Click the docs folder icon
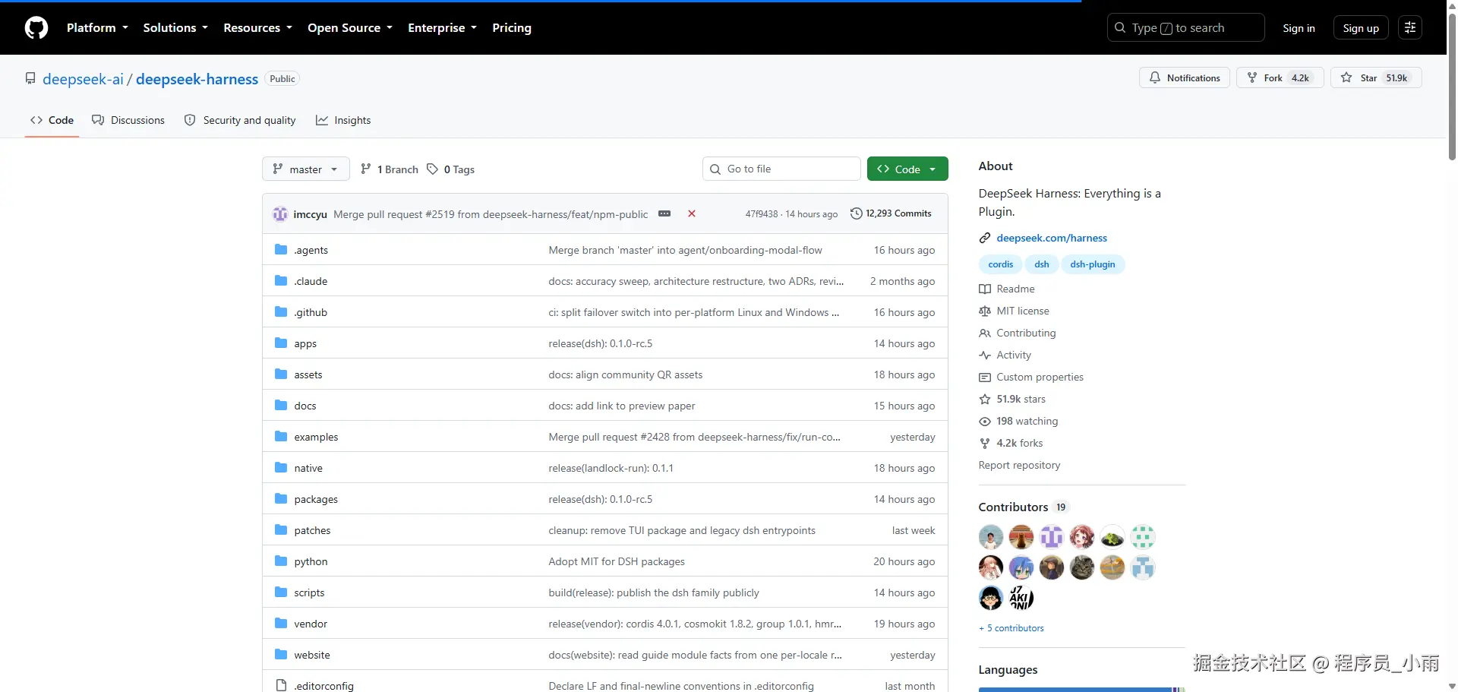1458x692 pixels. [281, 406]
